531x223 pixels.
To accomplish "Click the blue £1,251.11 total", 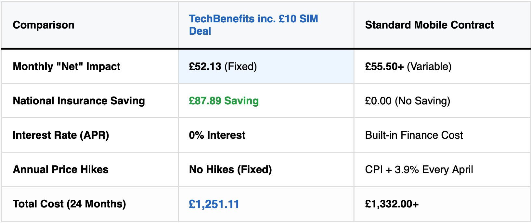I will 214,204.
